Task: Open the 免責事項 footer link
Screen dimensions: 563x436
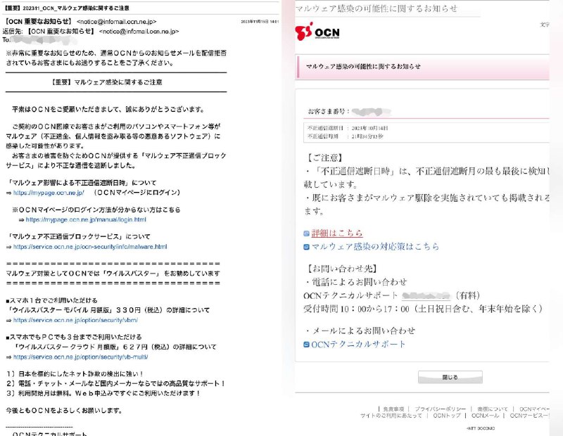Action: (x=393, y=409)
